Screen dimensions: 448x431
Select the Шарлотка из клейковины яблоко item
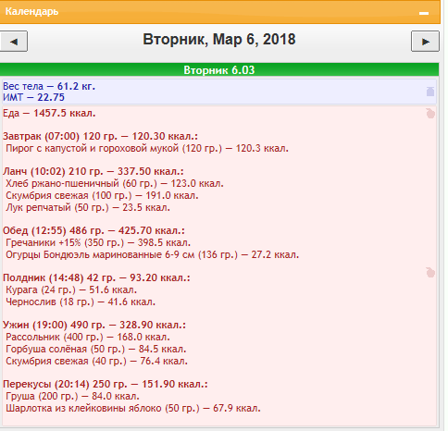pyautogui.click(x=133, y=409)
